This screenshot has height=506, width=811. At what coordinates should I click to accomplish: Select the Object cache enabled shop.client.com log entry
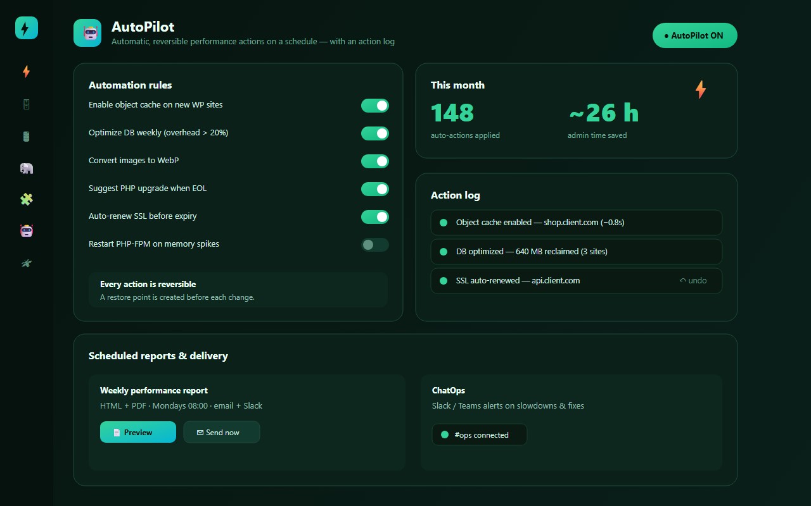tap(577, 223)
